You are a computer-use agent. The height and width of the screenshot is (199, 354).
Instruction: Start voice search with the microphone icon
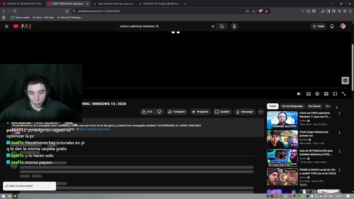click(x=234, y=26)
